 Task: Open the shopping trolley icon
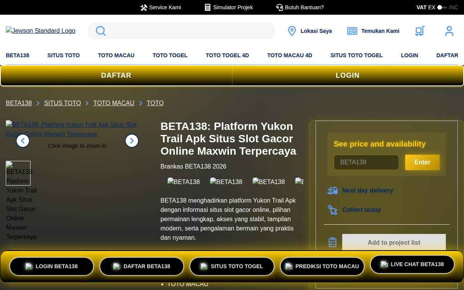420,31
